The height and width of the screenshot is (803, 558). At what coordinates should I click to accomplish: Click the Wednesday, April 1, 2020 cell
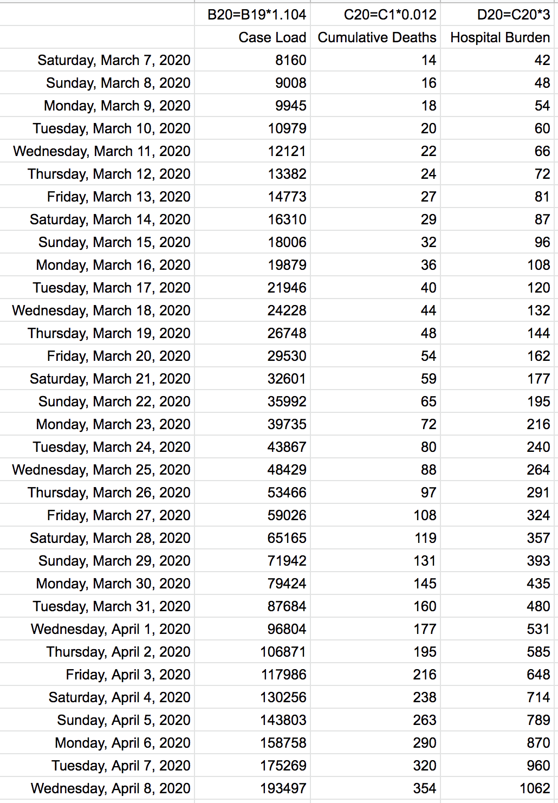click(97, 629)
